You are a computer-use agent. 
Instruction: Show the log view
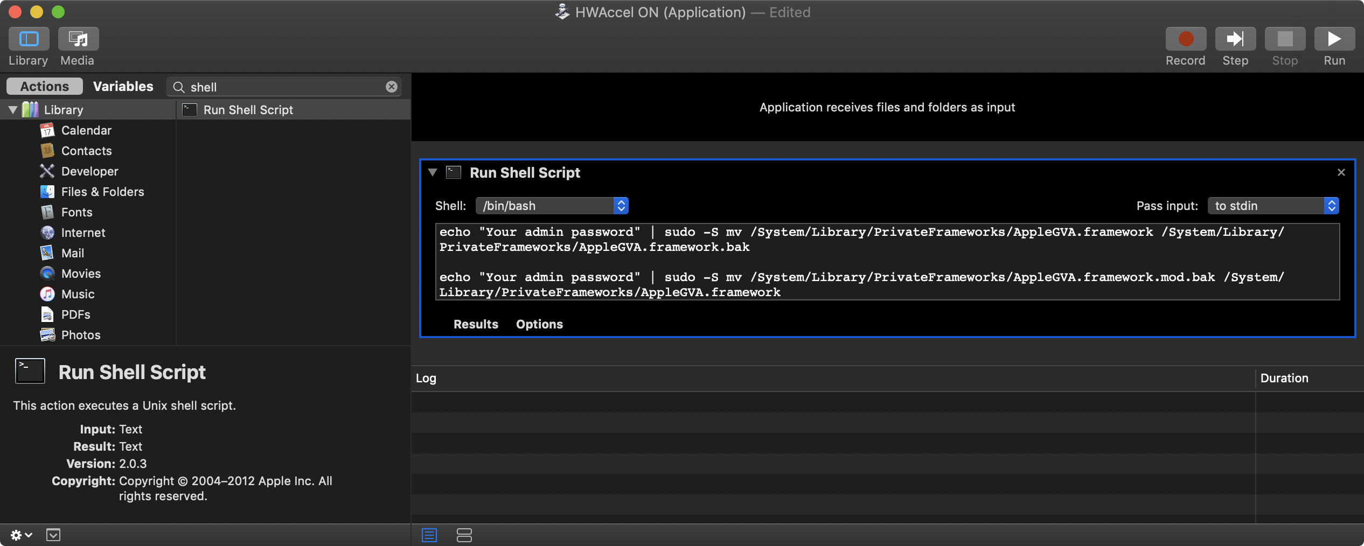coord(429,535)
